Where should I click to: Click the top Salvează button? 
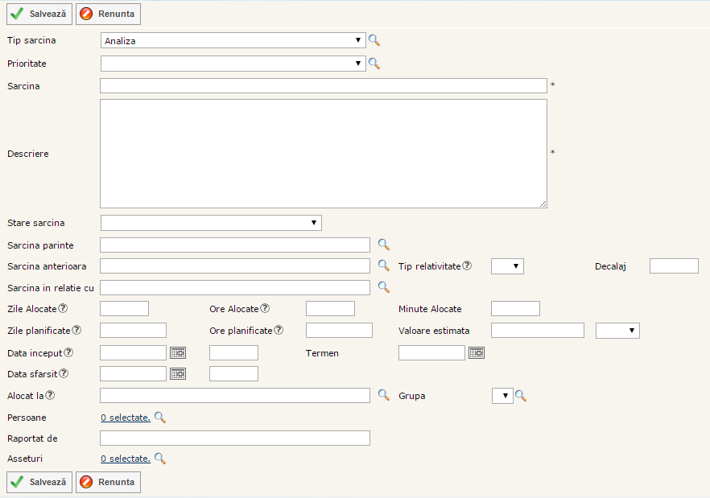(39, 14)
